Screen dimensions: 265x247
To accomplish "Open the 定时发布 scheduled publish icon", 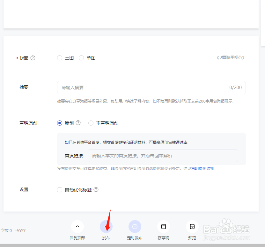I will click(135, 226).
